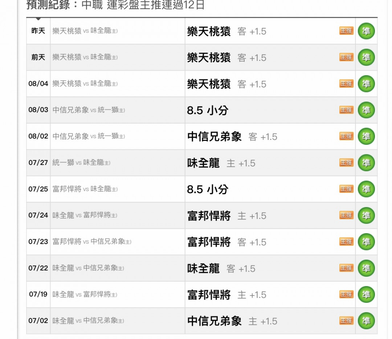Click the 08/03 prediction 8.5 小分

[208, 111]
